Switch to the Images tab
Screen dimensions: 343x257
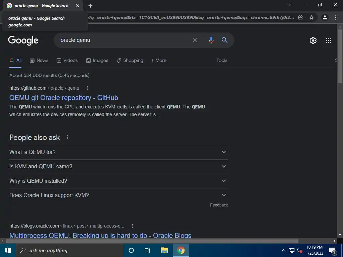point(97,61)
